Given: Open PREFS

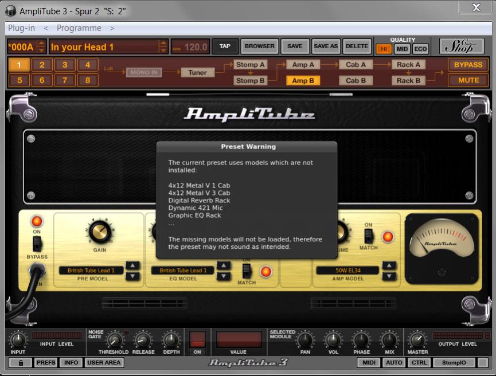Looking at the screenshot, I should [x=45, y=363].
